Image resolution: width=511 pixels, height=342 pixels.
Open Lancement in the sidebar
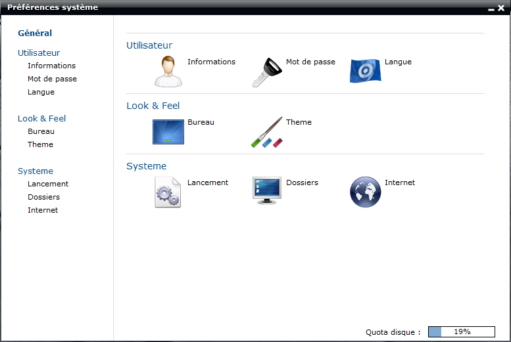coord(48,184)
